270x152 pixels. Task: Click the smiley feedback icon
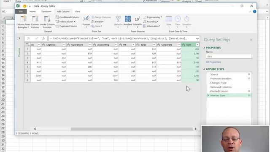24,6
